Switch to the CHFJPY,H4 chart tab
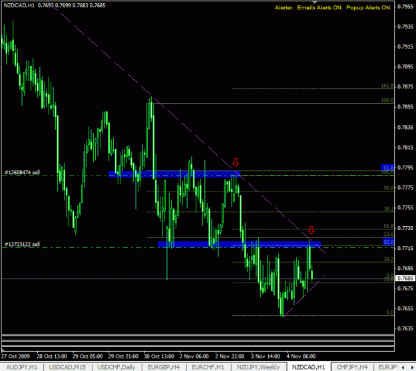This screenshot has width=416, height=371. click(352, 367)
